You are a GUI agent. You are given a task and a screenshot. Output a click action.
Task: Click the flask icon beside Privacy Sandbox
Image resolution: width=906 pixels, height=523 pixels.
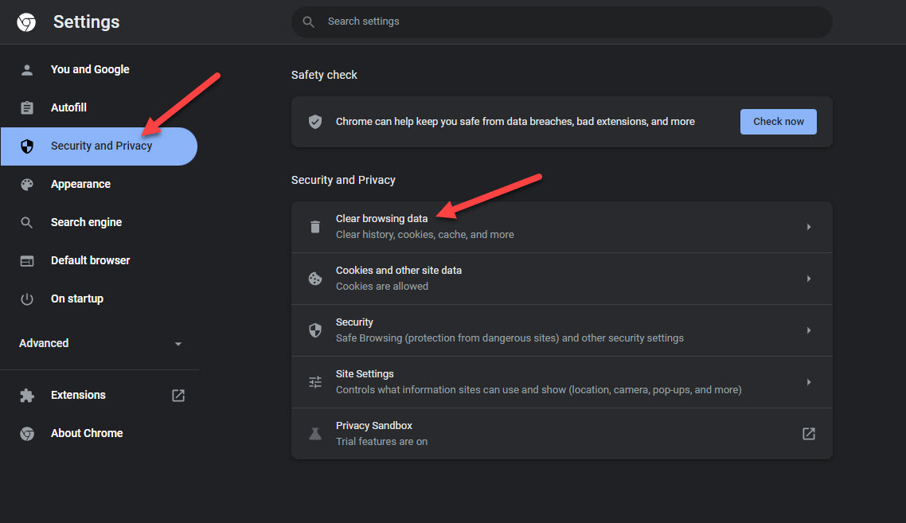pyautogui.click(x=315, y=434)
